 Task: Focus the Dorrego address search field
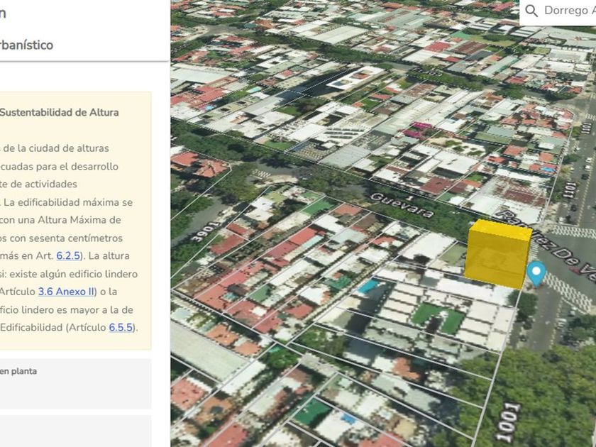pos(569,11)
